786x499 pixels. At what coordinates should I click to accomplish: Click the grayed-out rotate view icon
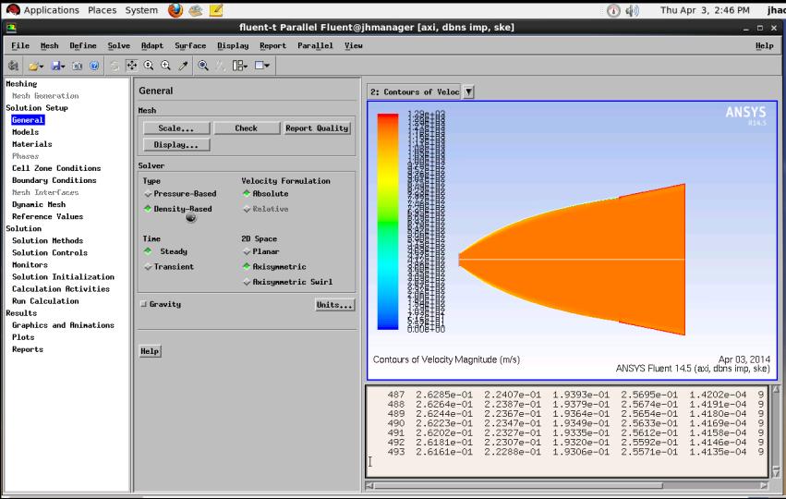tap(115, 66)
